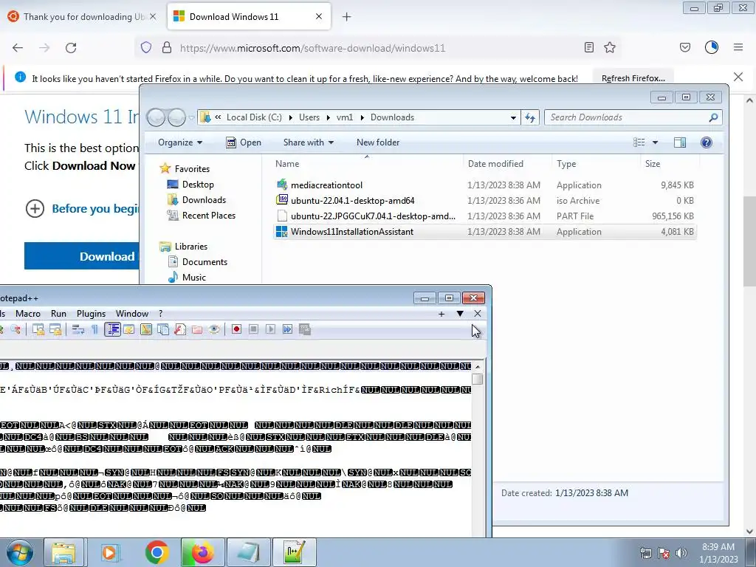Open Firefox hamburger application menu

coord(738,47)
